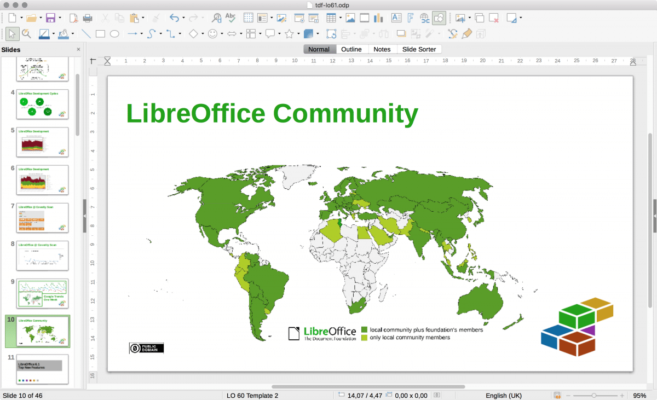
Task: Toggle shadow on the selected object
Action: coord(401,34)
